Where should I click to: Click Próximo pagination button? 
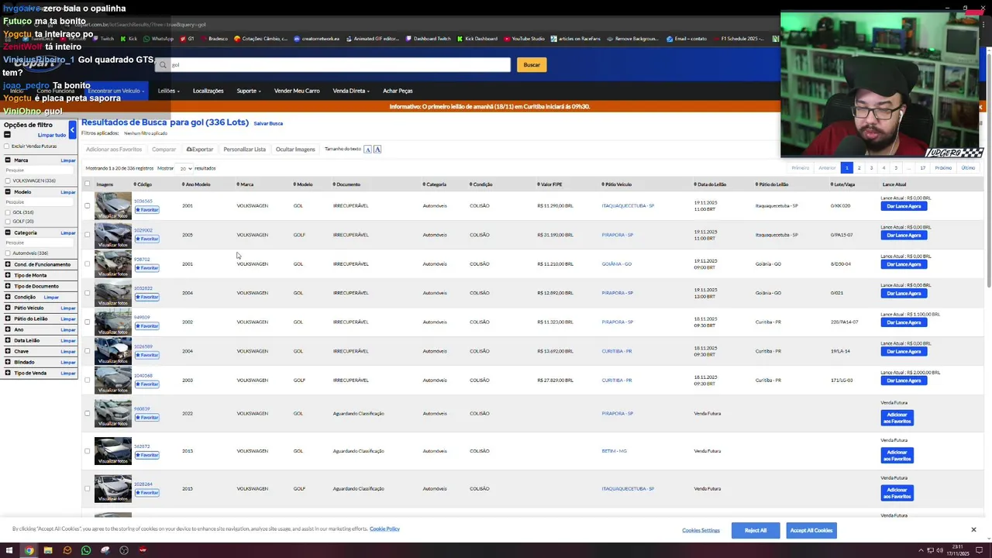(x=943, y=168)
